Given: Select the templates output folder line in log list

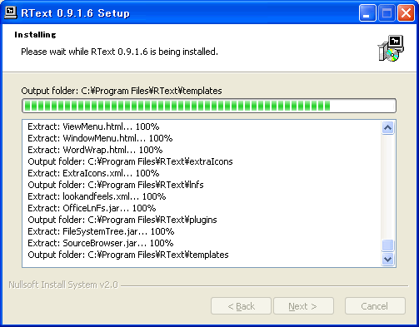Looking at the screenshot, I should (128, 255).
